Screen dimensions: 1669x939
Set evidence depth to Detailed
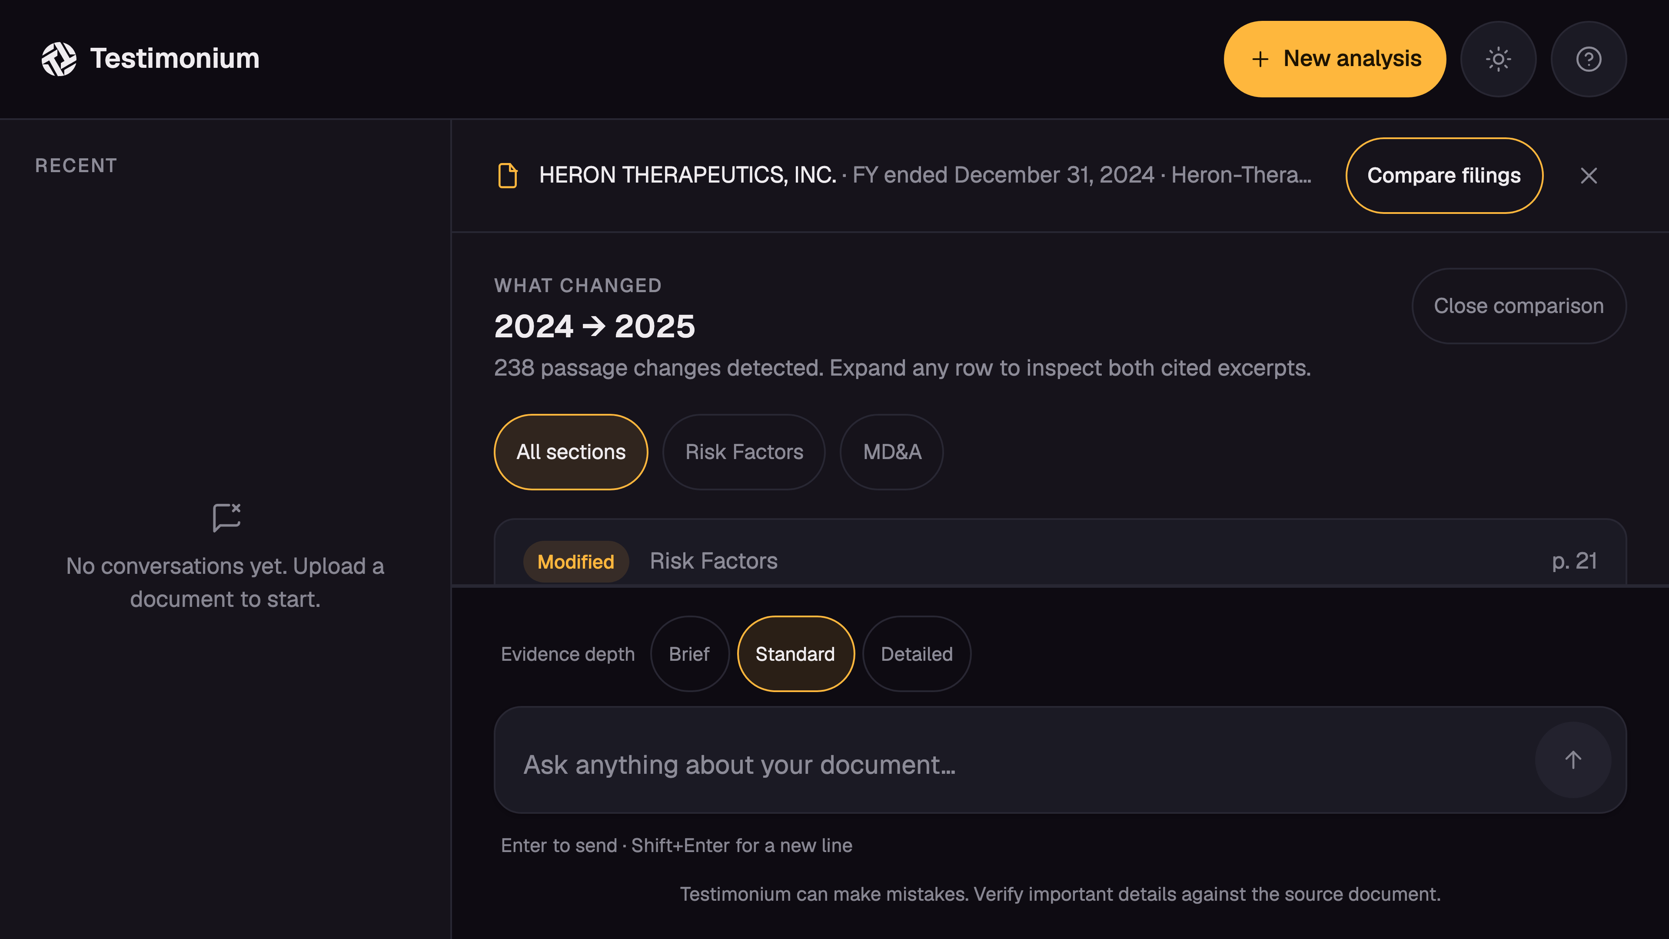(x=917, y=654)
